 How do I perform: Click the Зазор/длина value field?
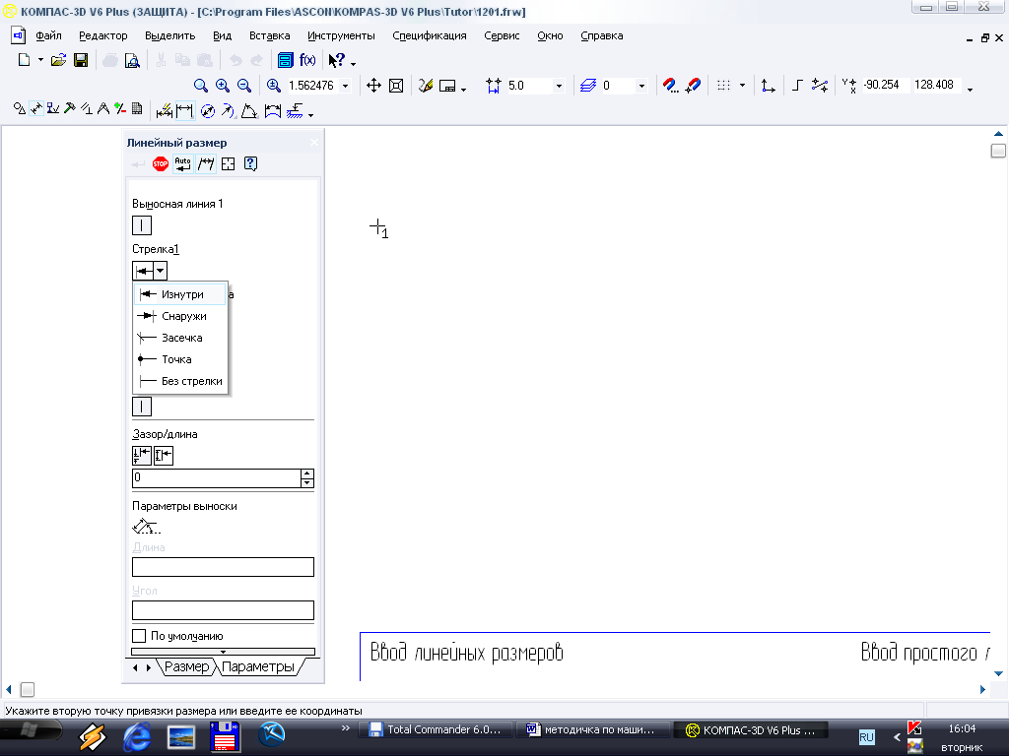pyautogui.click(x=216, y=477)
